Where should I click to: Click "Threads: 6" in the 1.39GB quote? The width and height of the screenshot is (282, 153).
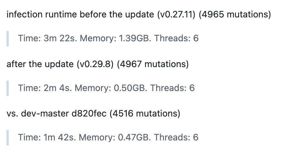[x=176, y=38]
